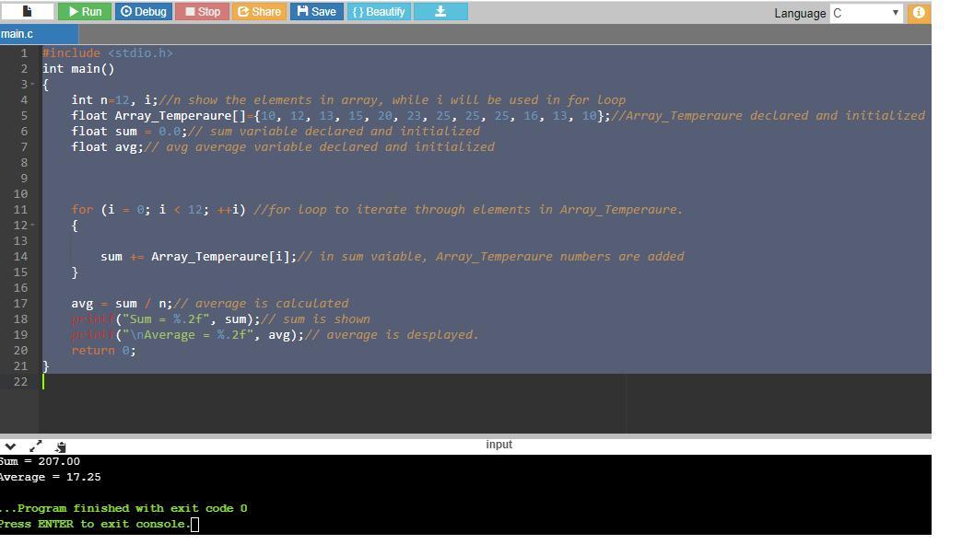The width and height of the screenshot is (962, 556).
Task: Click the download code icon
Action: (x=440, y=12)
